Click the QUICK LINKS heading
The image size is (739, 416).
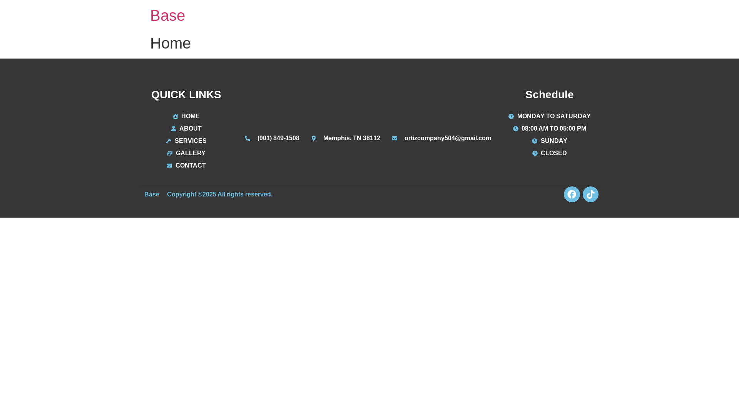(x=186, y=95)
